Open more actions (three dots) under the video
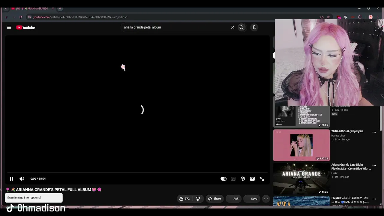 266,199
